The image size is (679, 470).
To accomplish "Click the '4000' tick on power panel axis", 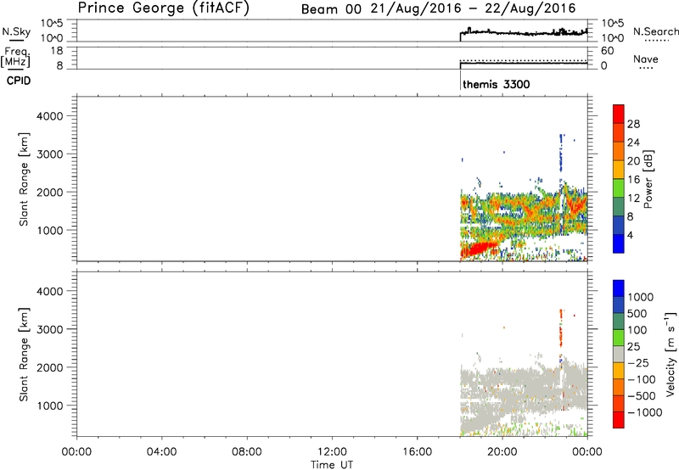I will 50,116.
